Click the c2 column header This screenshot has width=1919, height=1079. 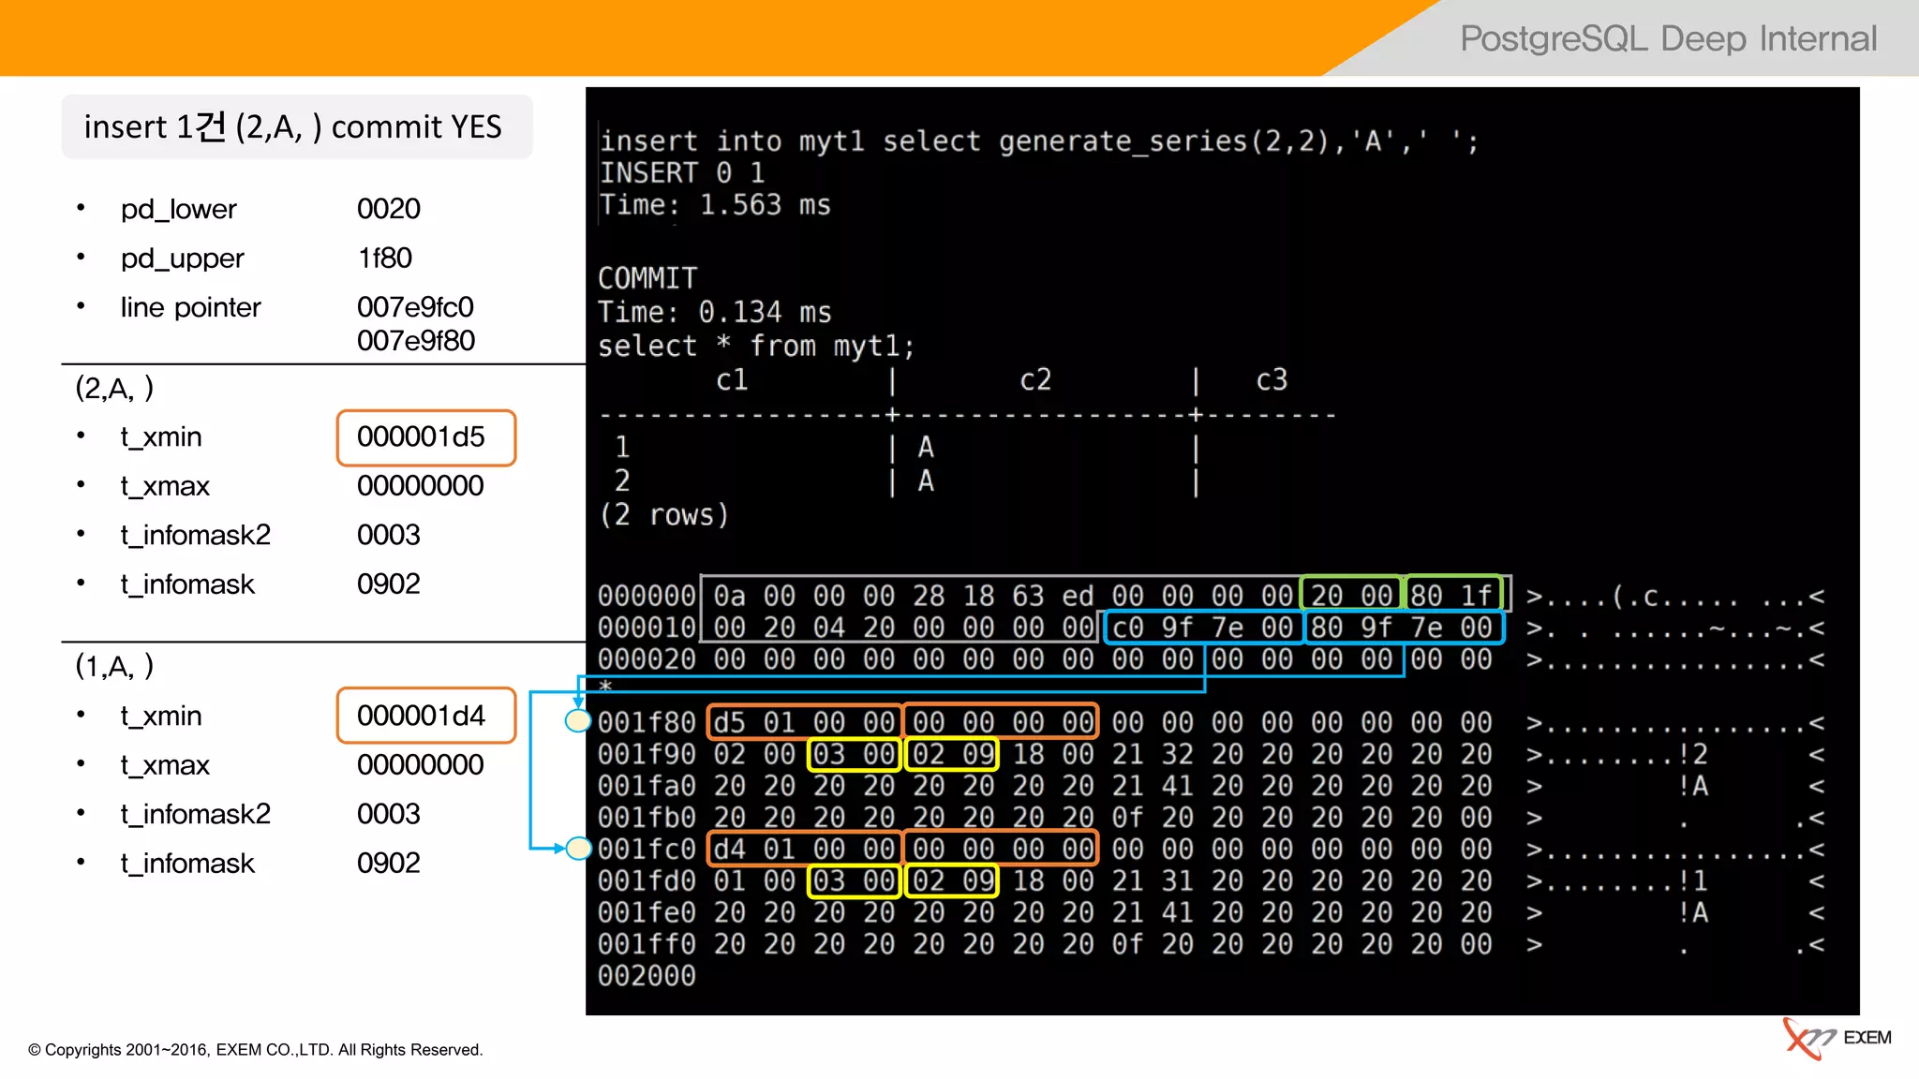(x=1035, y=380)
